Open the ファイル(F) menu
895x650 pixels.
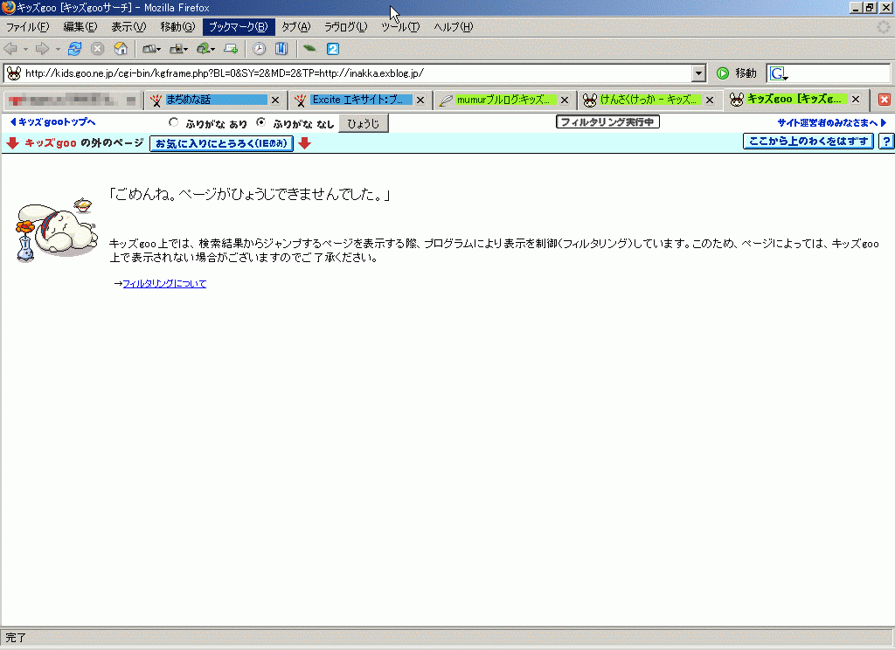[x=27, y=27]
